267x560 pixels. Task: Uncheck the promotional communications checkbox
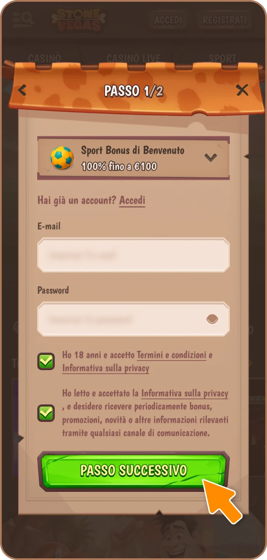click(x=46, y=413)
